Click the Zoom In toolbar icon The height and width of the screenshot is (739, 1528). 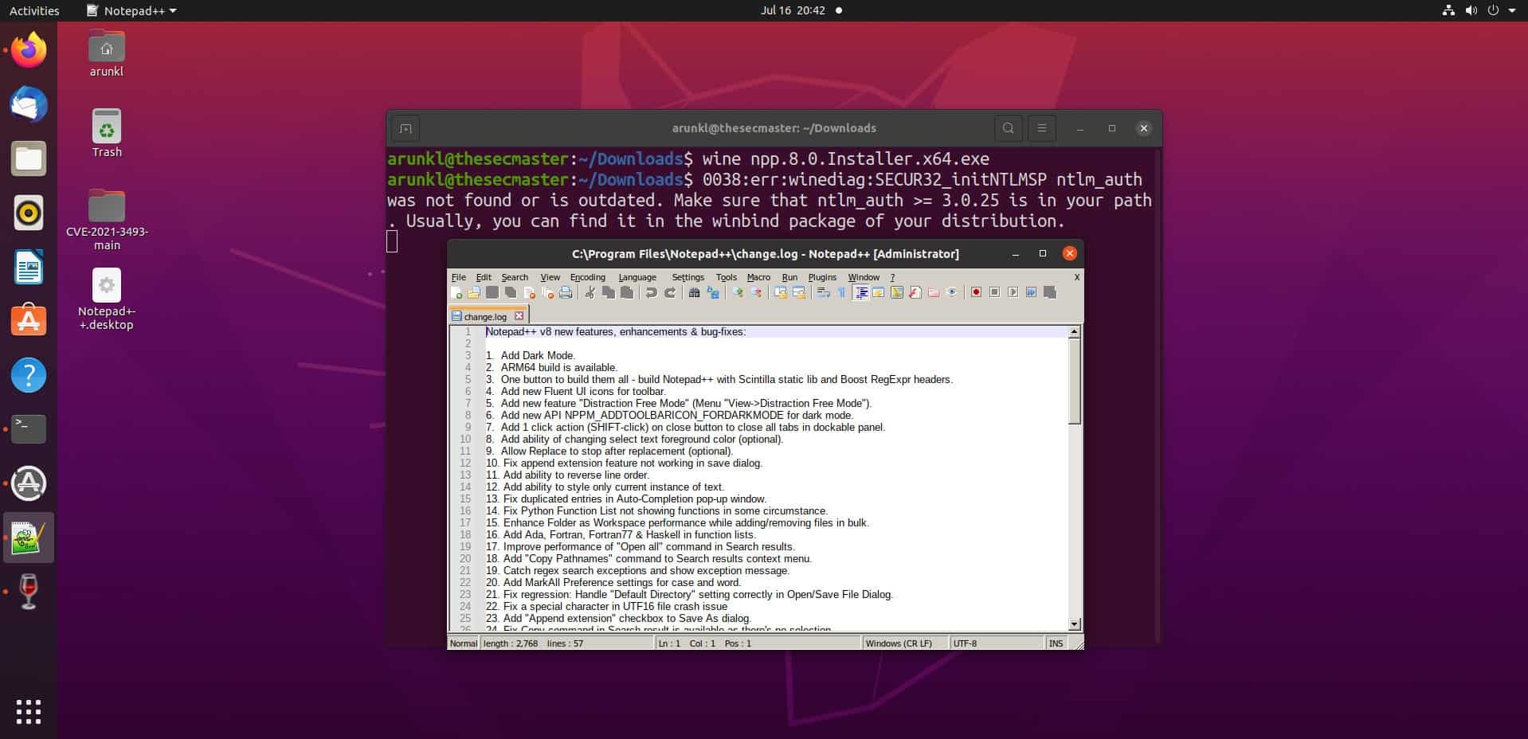[738, 293]
